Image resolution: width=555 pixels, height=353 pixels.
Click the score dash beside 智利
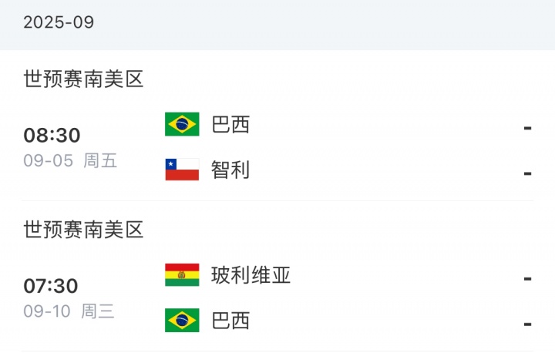[527, 173]
